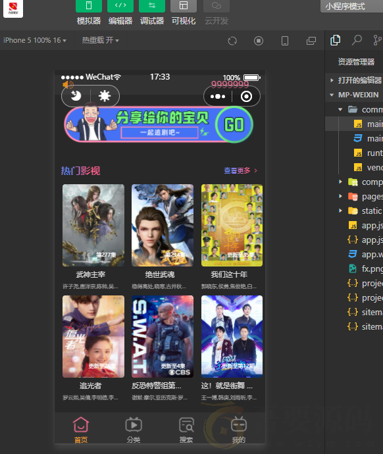The width and height of the screenshot is (383, 454).
Task: Click the 热门影视 section heading
Action: tap(80, 171)
